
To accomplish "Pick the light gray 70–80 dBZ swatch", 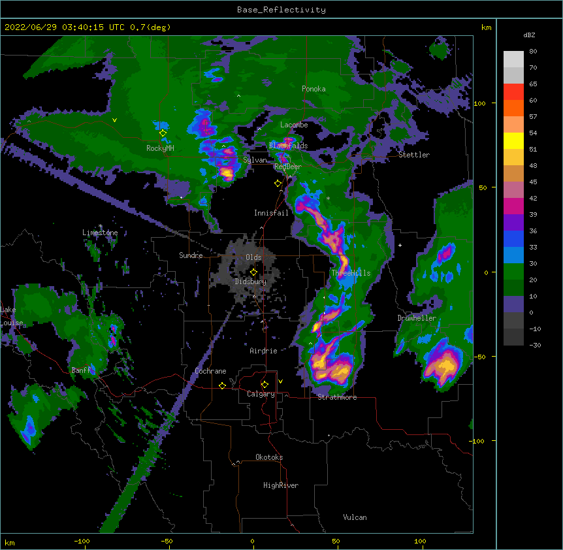I will coord(513,59).
